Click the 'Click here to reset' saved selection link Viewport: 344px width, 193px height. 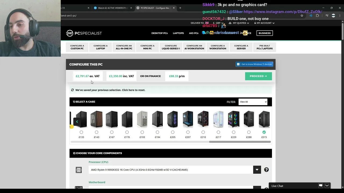point(134,90)
